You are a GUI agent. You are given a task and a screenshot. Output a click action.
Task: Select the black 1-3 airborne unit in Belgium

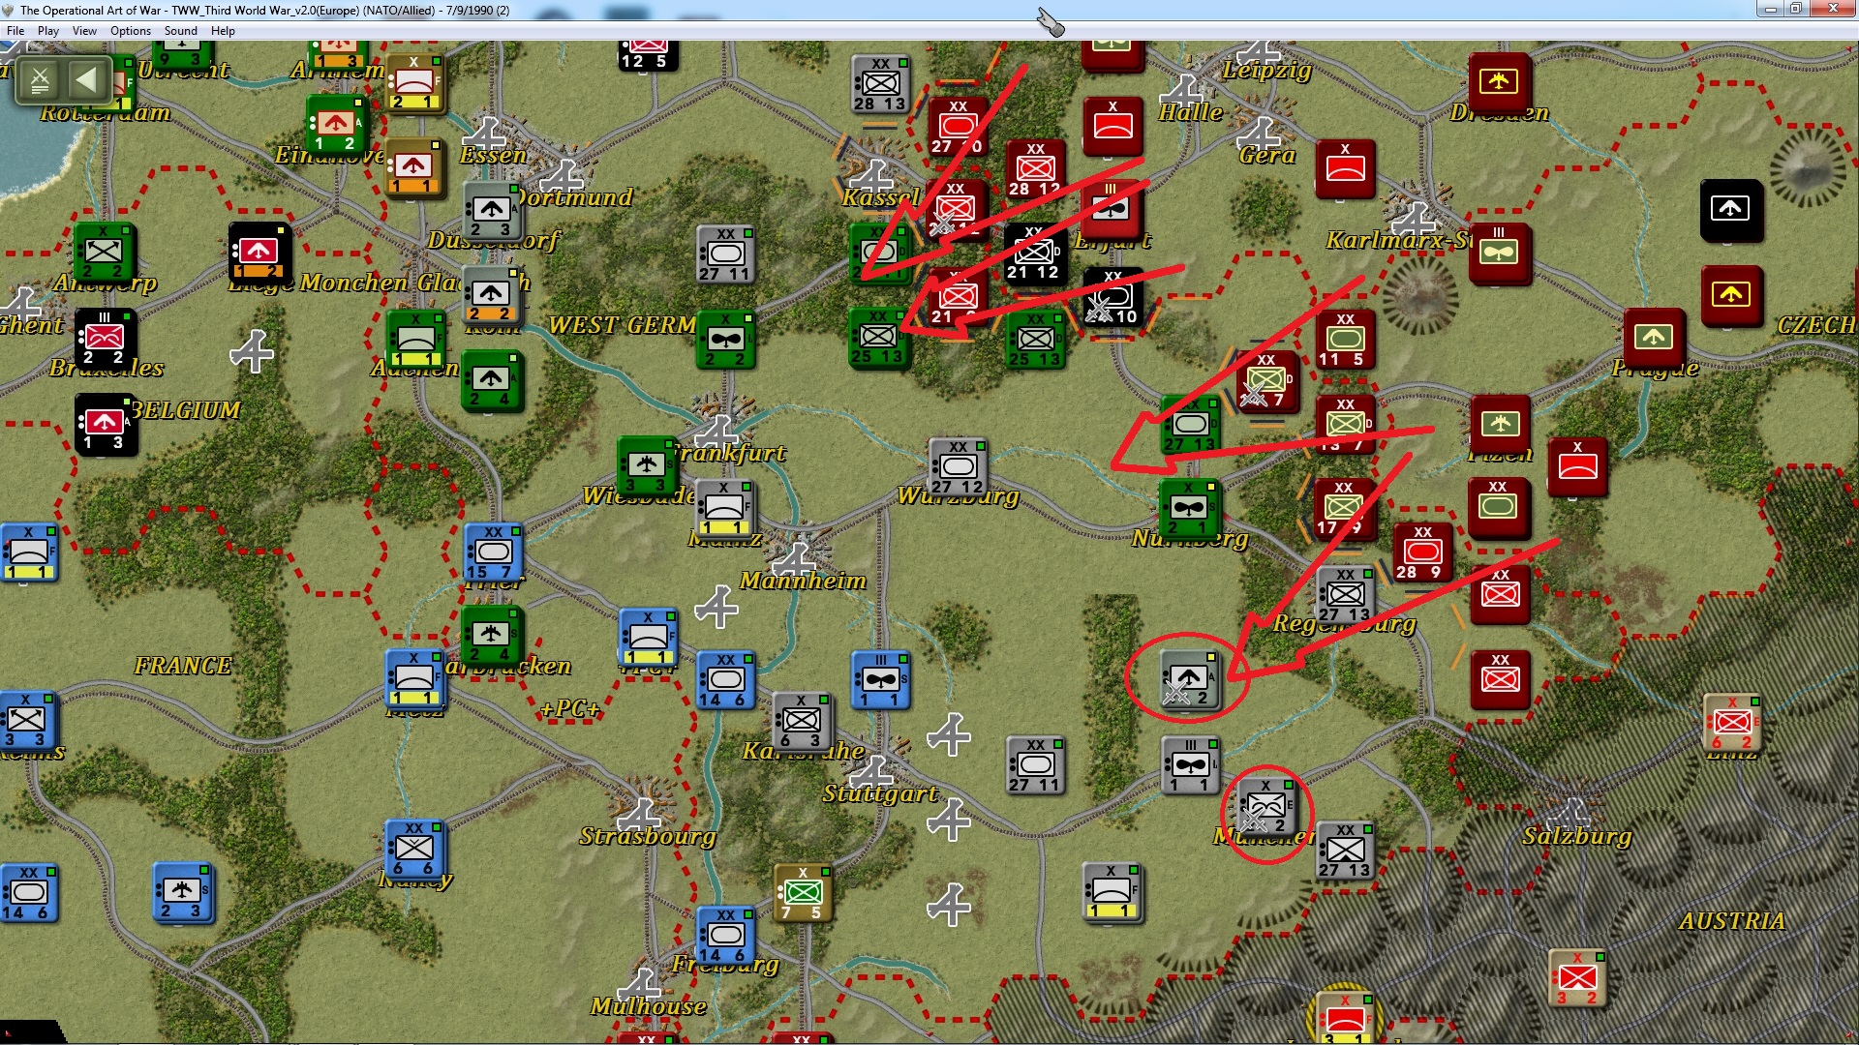click(105, 423)
